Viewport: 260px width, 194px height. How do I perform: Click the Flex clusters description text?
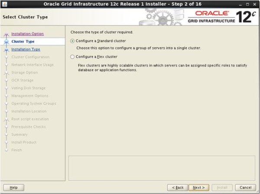coord(162,68)
